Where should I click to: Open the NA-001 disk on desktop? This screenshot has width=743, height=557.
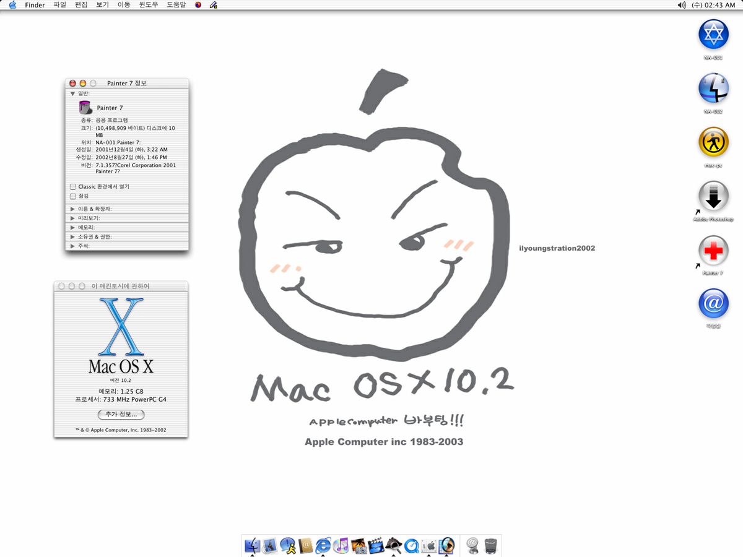pos(713,35)
